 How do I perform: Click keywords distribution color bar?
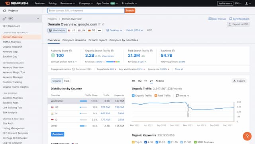[113, 62]
